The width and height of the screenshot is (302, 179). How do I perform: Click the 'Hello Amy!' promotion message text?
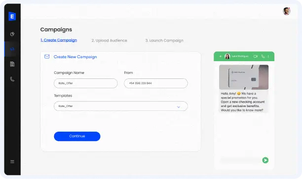click(x=243, y=102)
